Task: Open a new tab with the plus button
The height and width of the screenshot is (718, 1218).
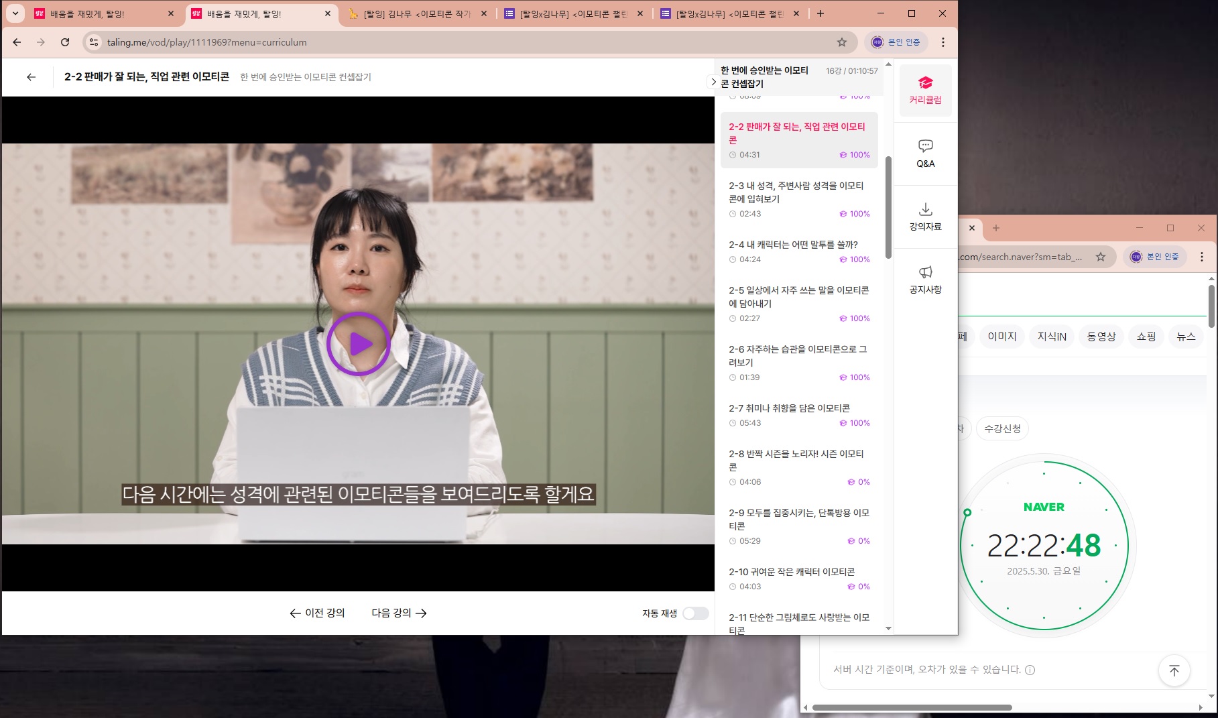Action: coord(820,13)
